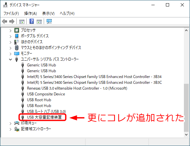Collapse the ユニバーサル シリアル バス コントローラー node
Screen dimensions: 190x146
[10, 60]
